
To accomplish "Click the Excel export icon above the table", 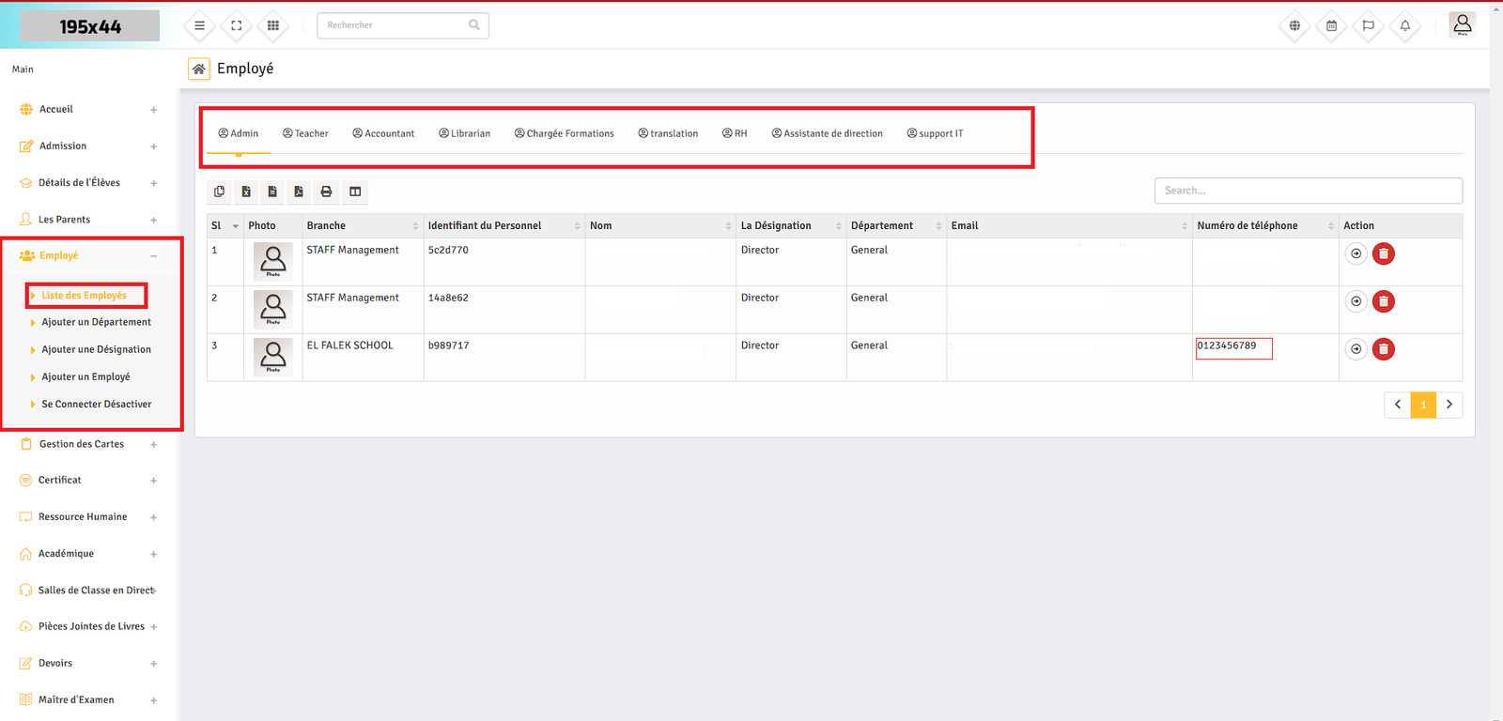I will 246,192.
